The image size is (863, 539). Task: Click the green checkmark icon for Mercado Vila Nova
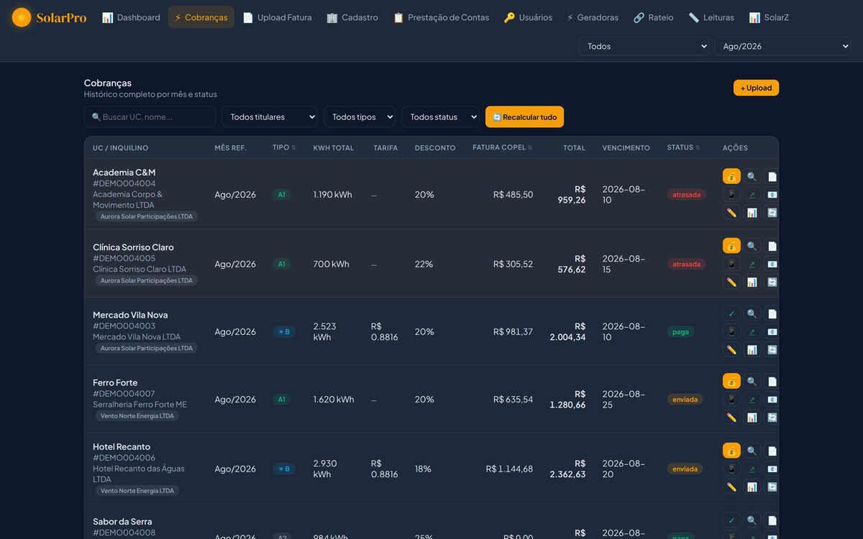(x=731, y=313)
